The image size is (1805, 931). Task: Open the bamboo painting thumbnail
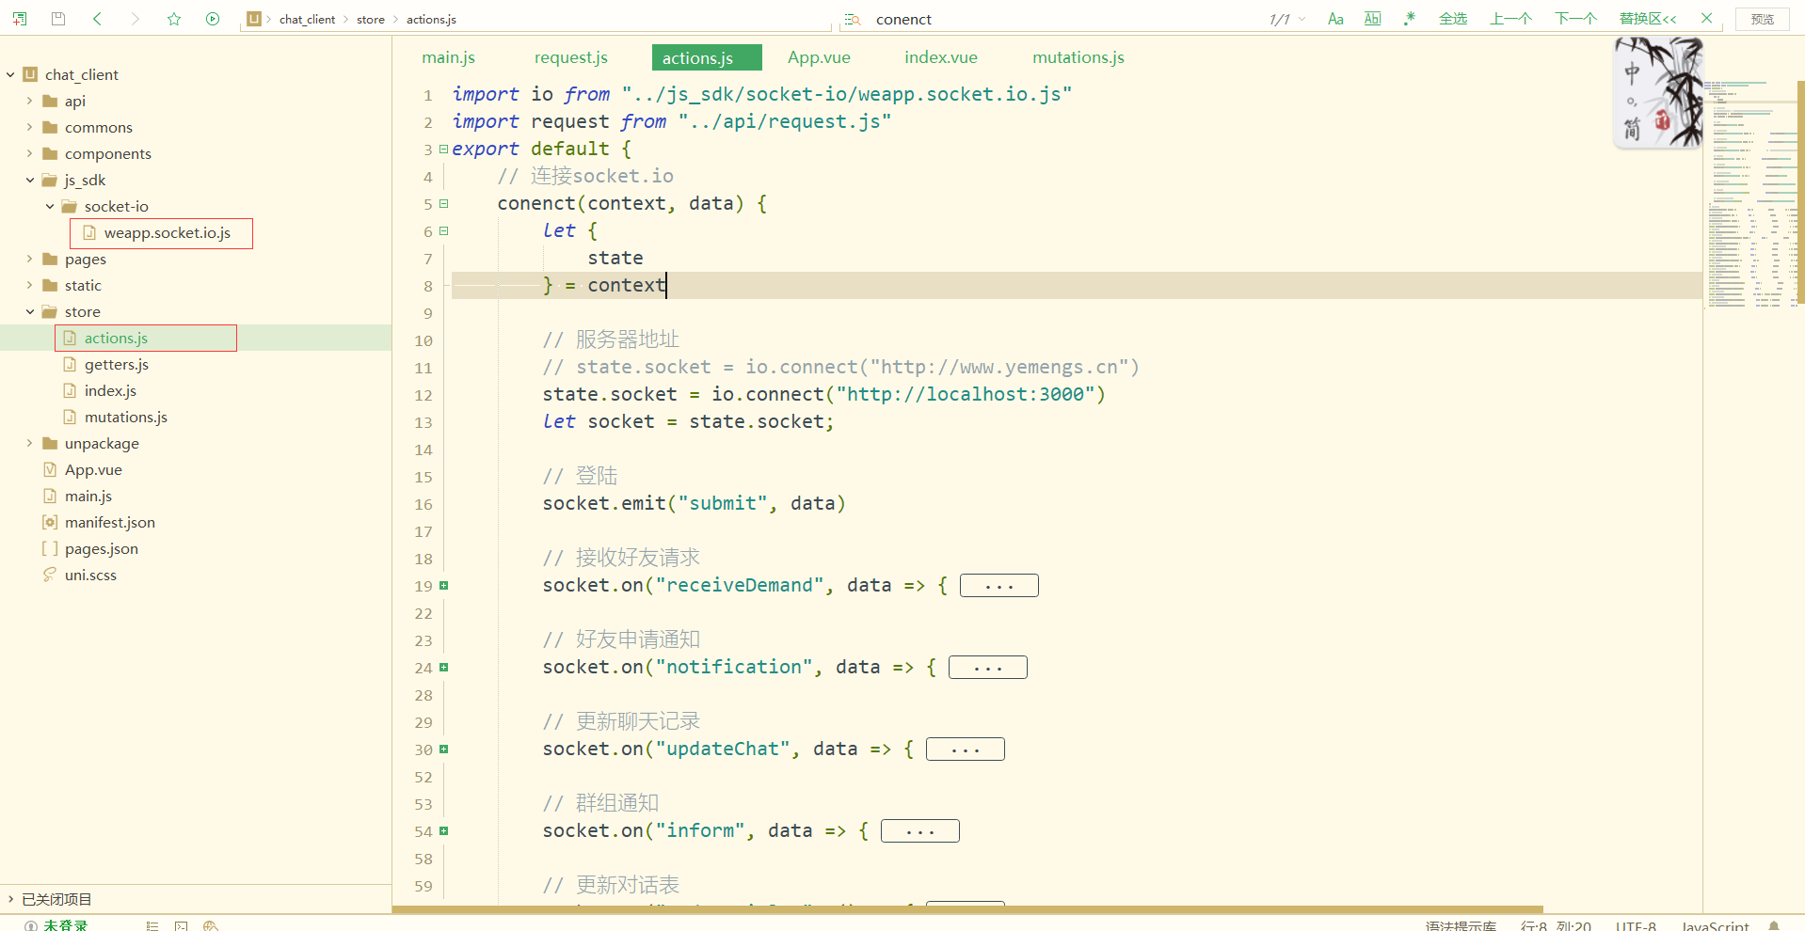click(1658, 92)
